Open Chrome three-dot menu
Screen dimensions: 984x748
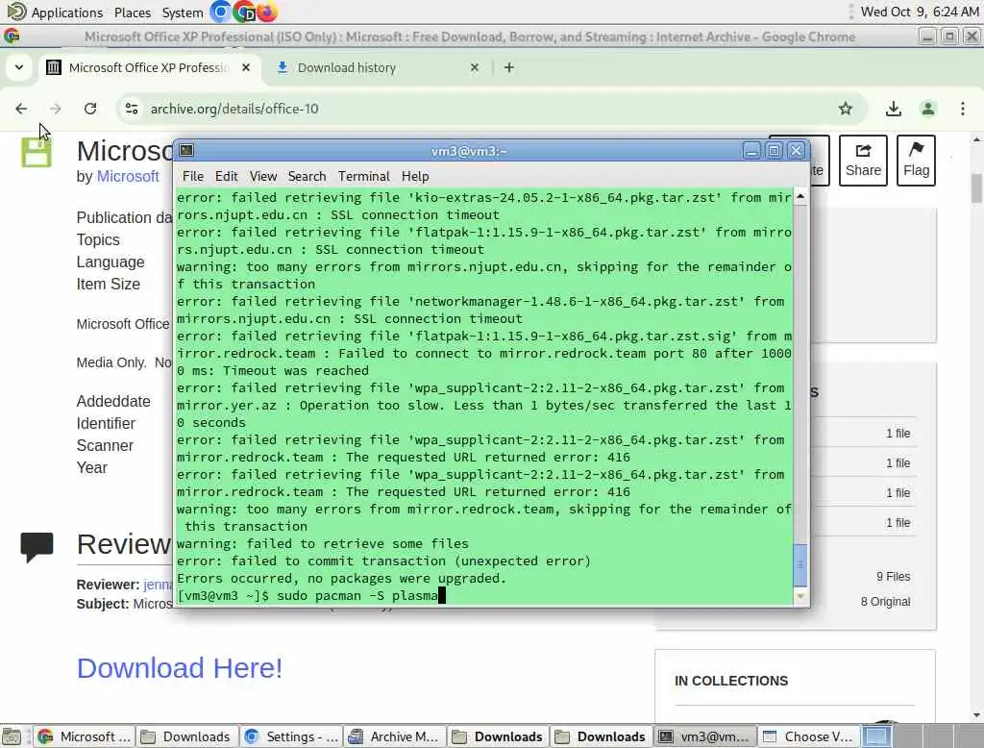pos(963,109)
